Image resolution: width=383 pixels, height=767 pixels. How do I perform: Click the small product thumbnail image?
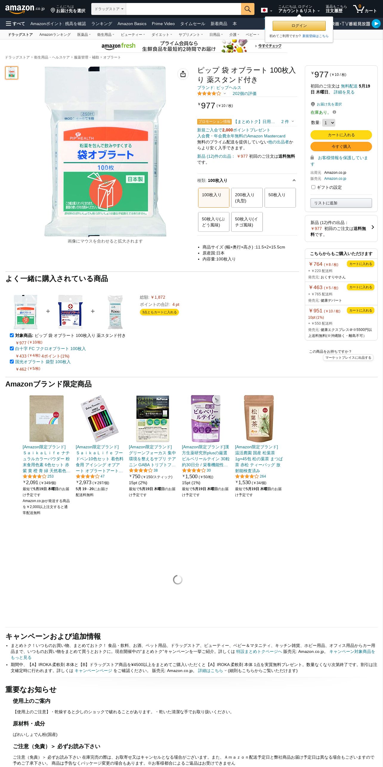(x=12, y=73)
